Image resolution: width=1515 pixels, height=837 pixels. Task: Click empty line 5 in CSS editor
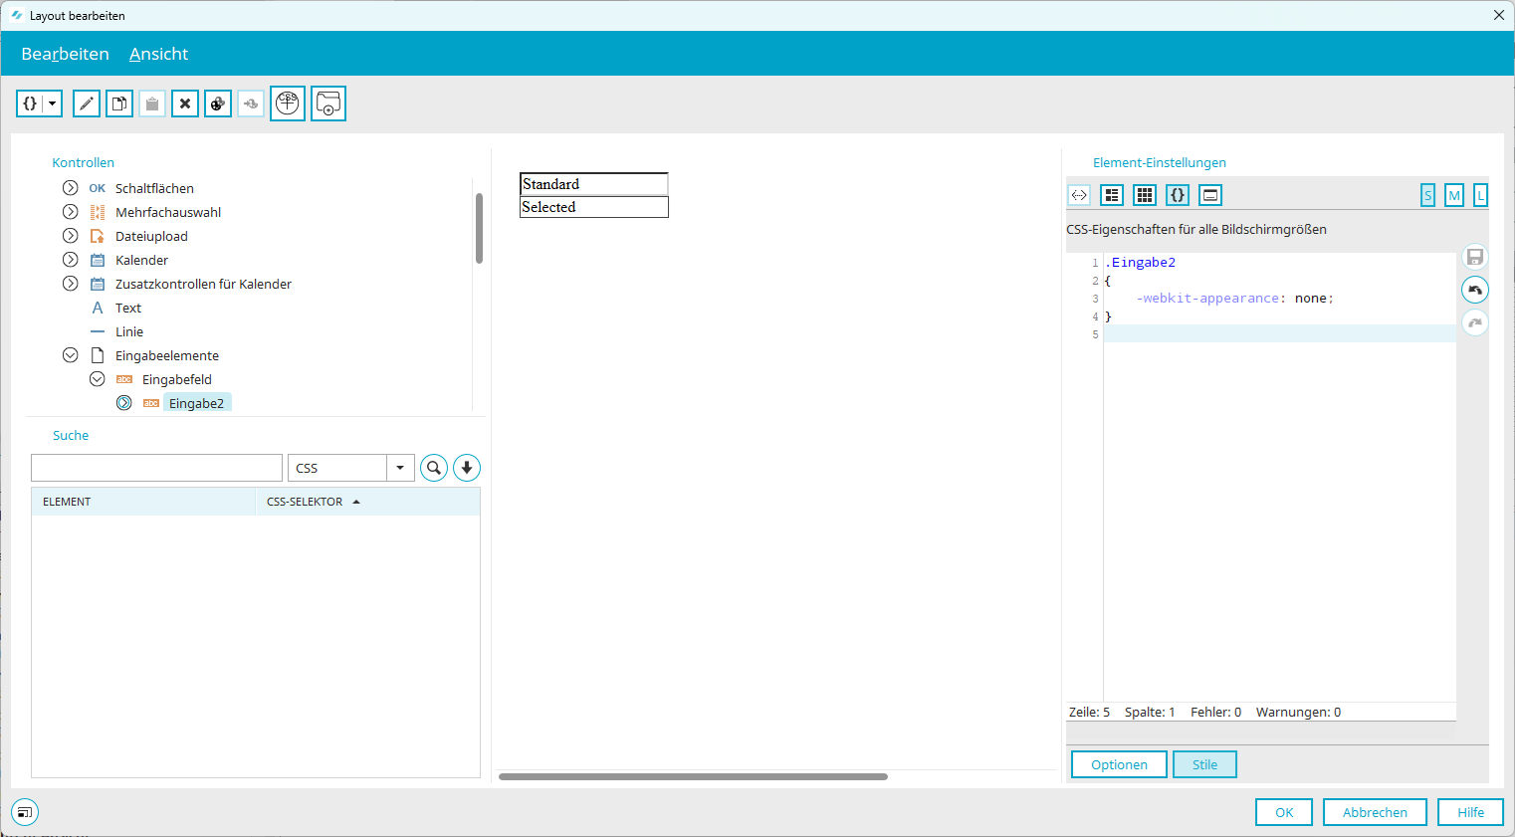(x=1279, y=334)
